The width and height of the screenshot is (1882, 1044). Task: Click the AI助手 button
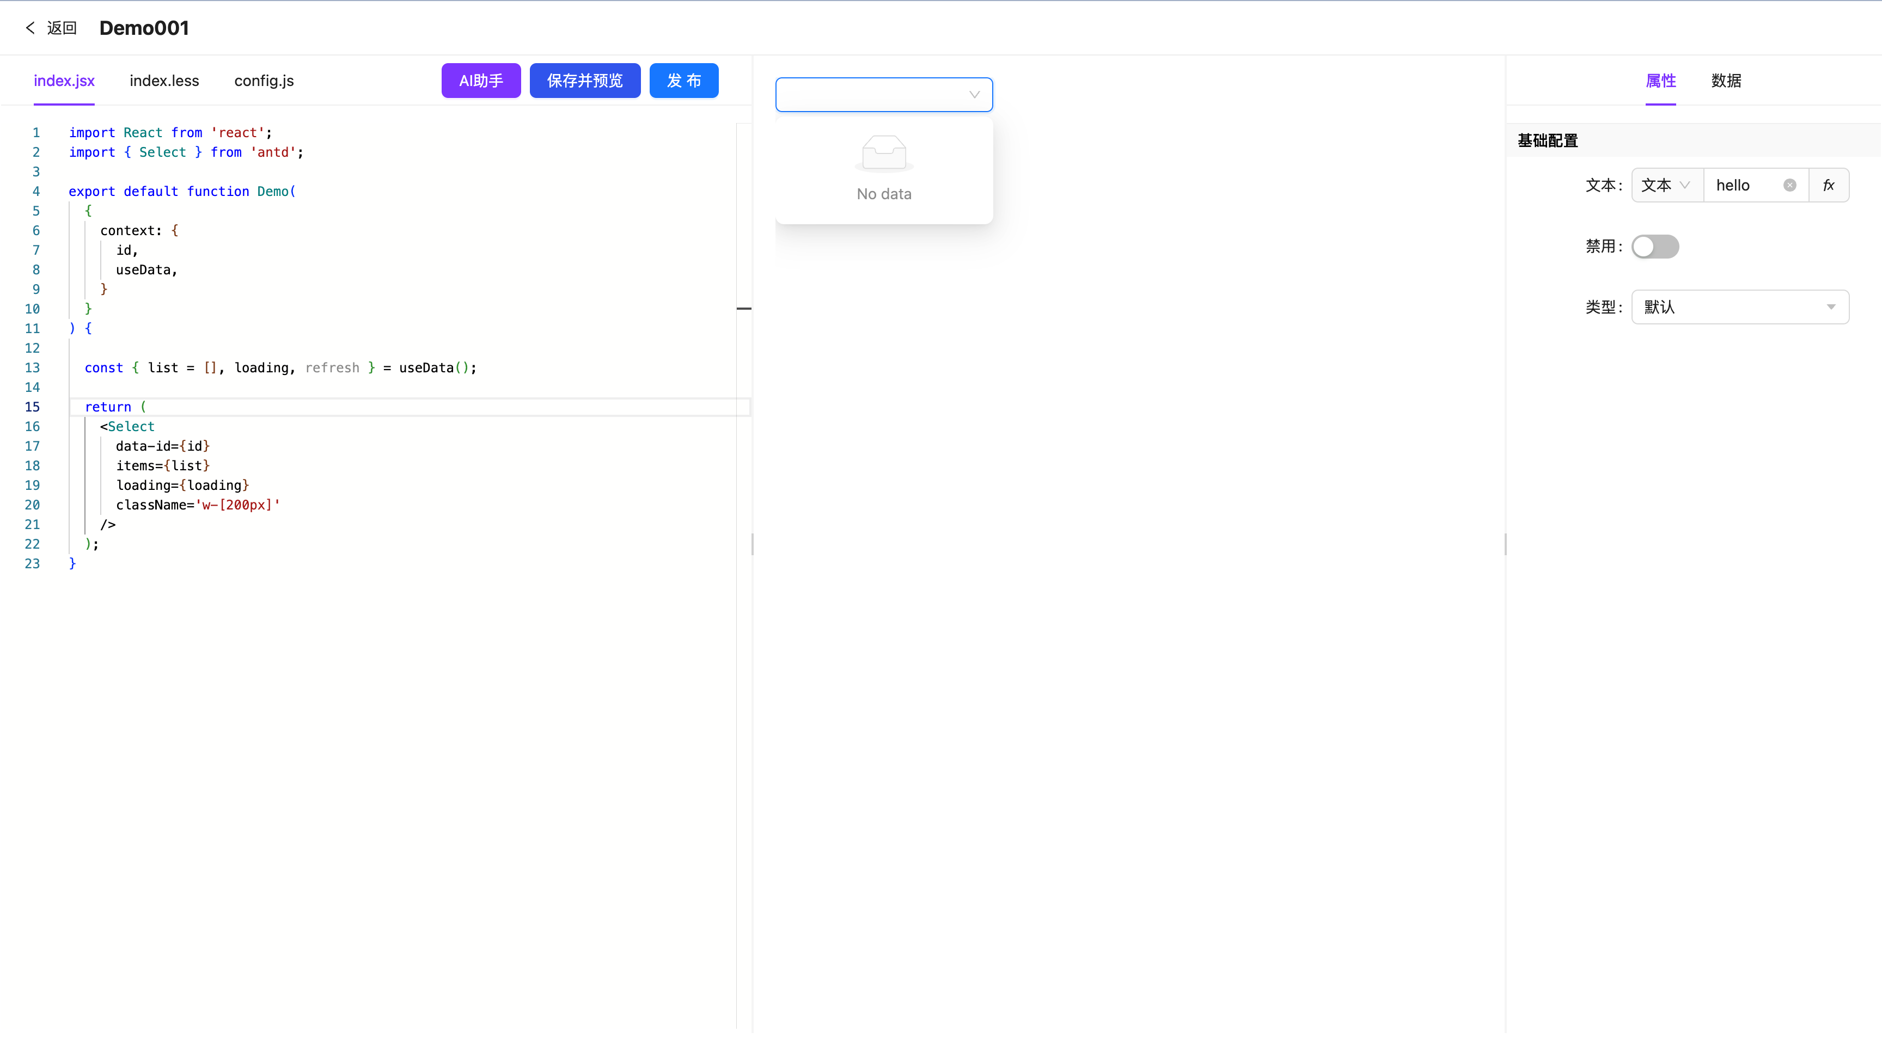click(x=481, y=81)
